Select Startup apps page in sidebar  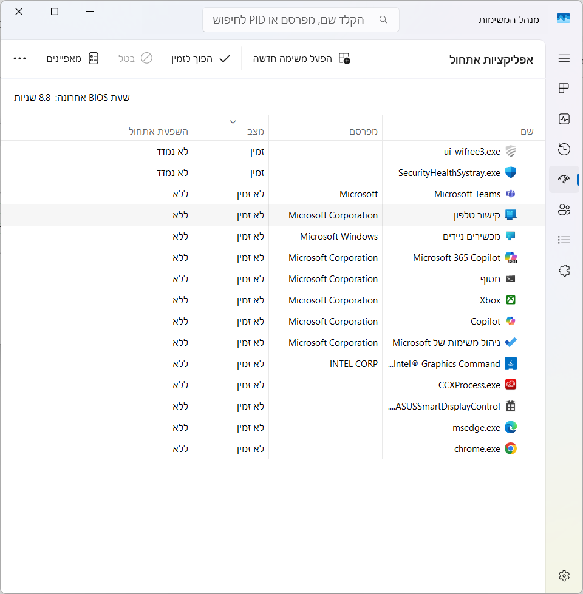coord(564,179)
